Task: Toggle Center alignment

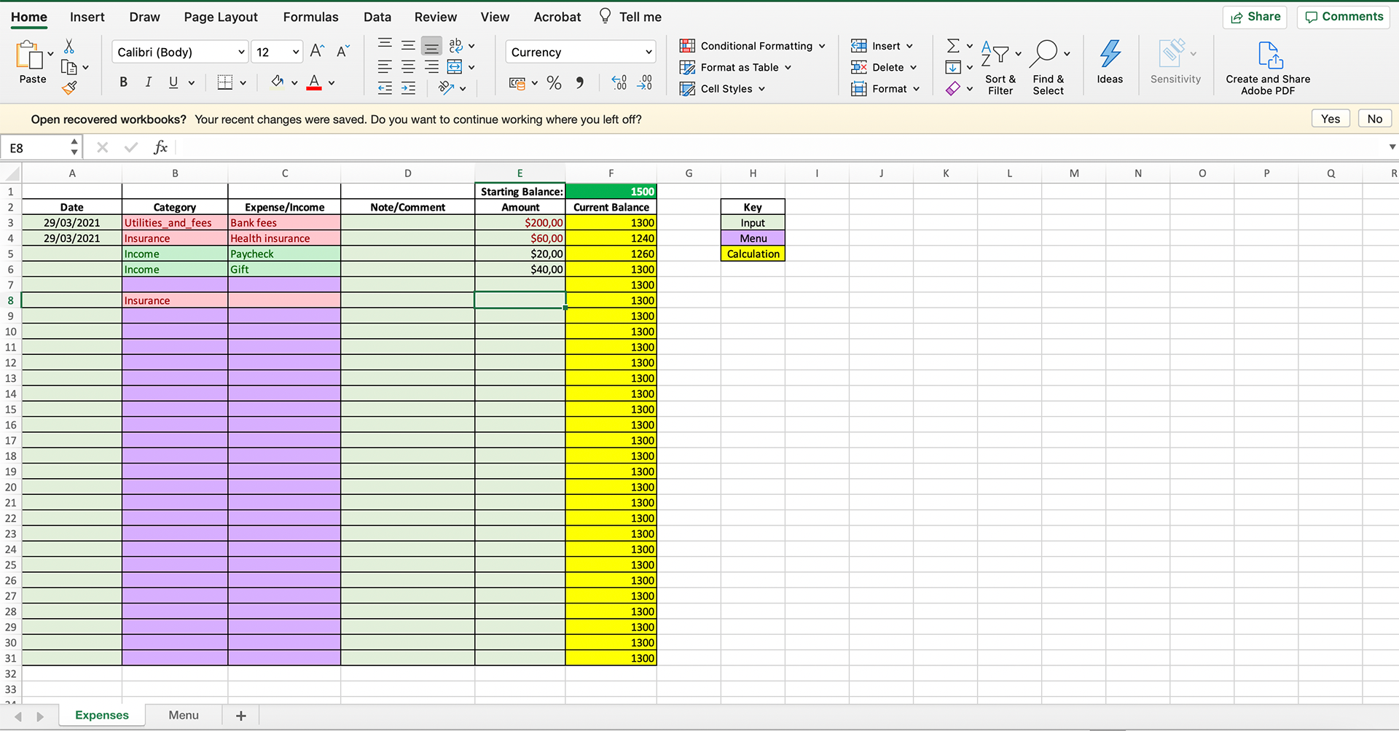Action: [408, 67]
